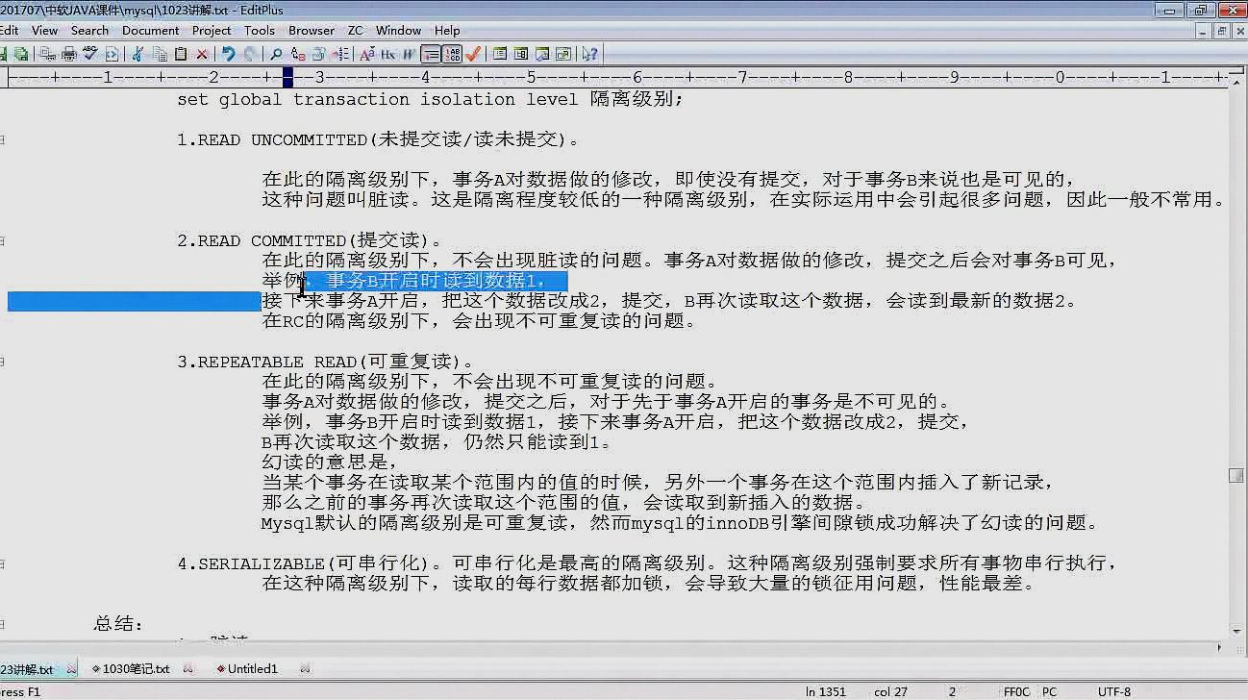1248x700 pixels.
Task: Click the fourth window layout icon after the checkmark
Action: point(562,55)
